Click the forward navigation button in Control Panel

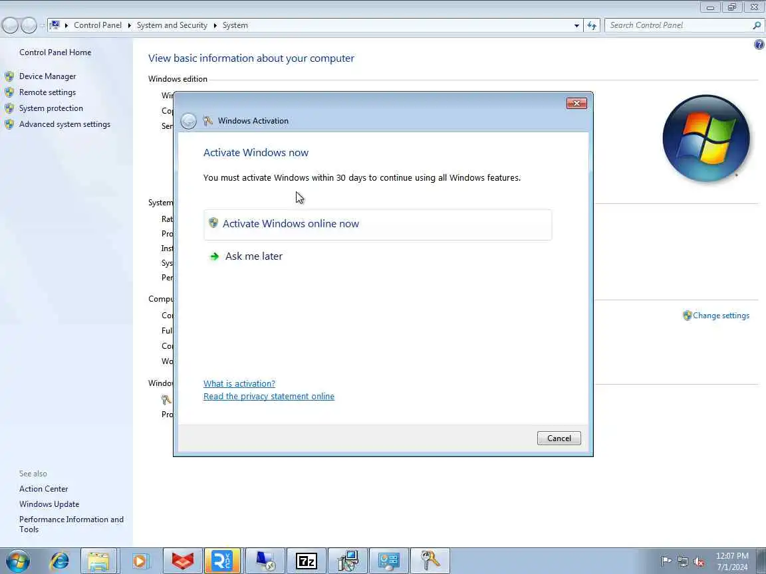[x=29, y=25]
